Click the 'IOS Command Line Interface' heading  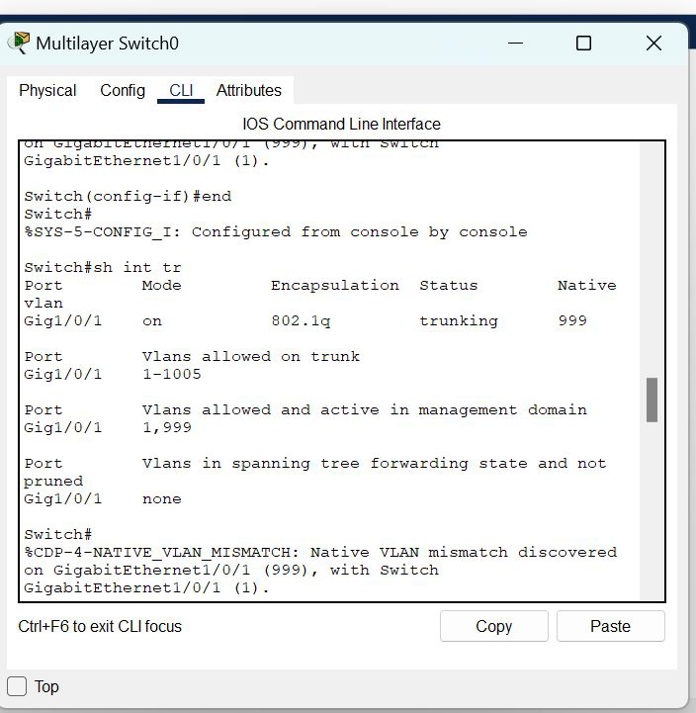point(341,124)
